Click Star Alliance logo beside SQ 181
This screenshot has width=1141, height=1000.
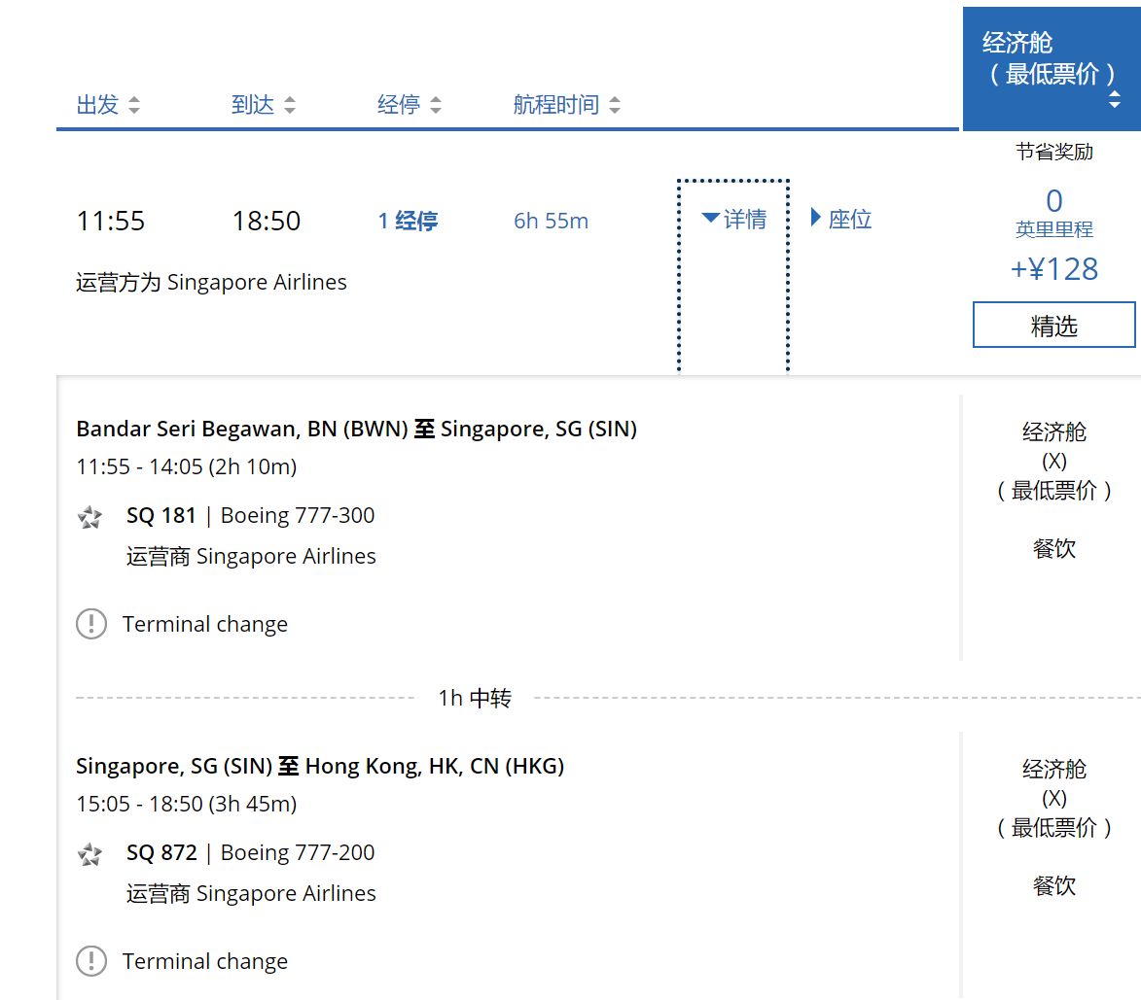90,517
